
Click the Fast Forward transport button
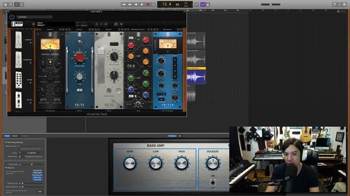coord(130,4)
